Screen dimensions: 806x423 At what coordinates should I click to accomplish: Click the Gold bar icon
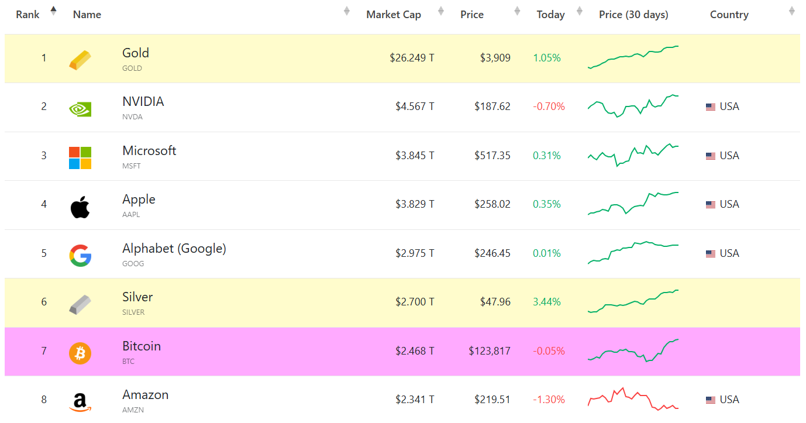pyautogui.click(x=80, y=60)
